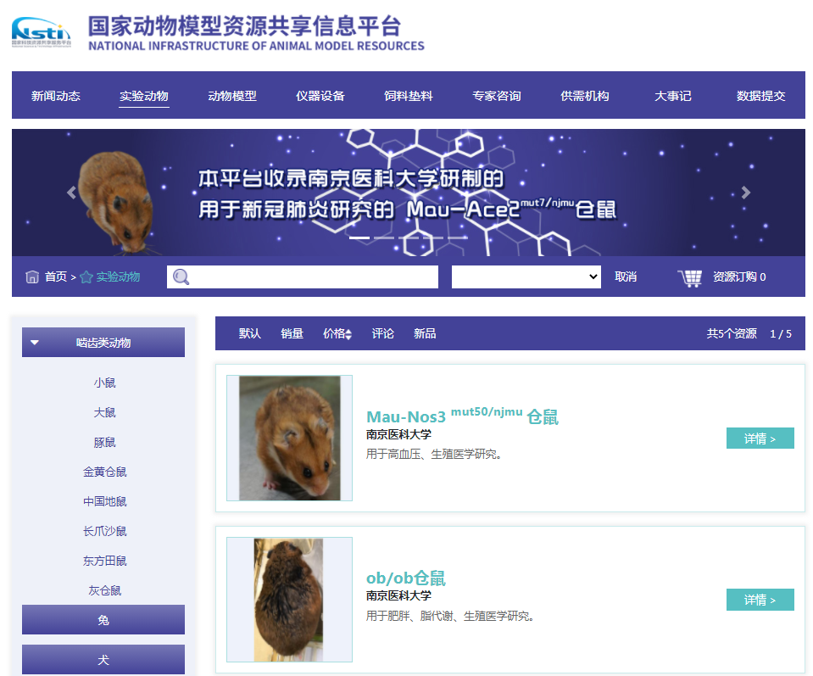Screen dimensions: 813x676
Task: Click 用于高血压、生殖医学研究。 description
Action: coord(434,455)
